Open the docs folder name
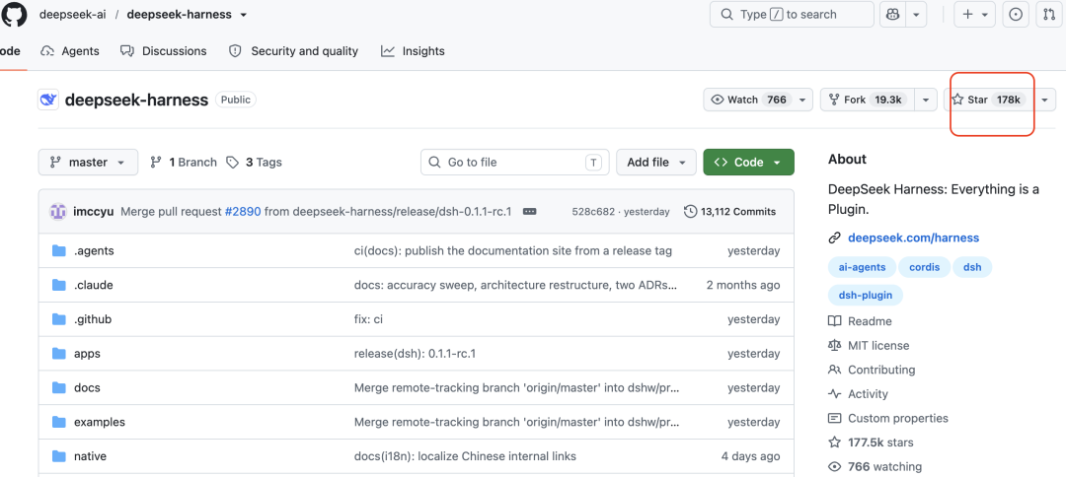 (87, 388)
